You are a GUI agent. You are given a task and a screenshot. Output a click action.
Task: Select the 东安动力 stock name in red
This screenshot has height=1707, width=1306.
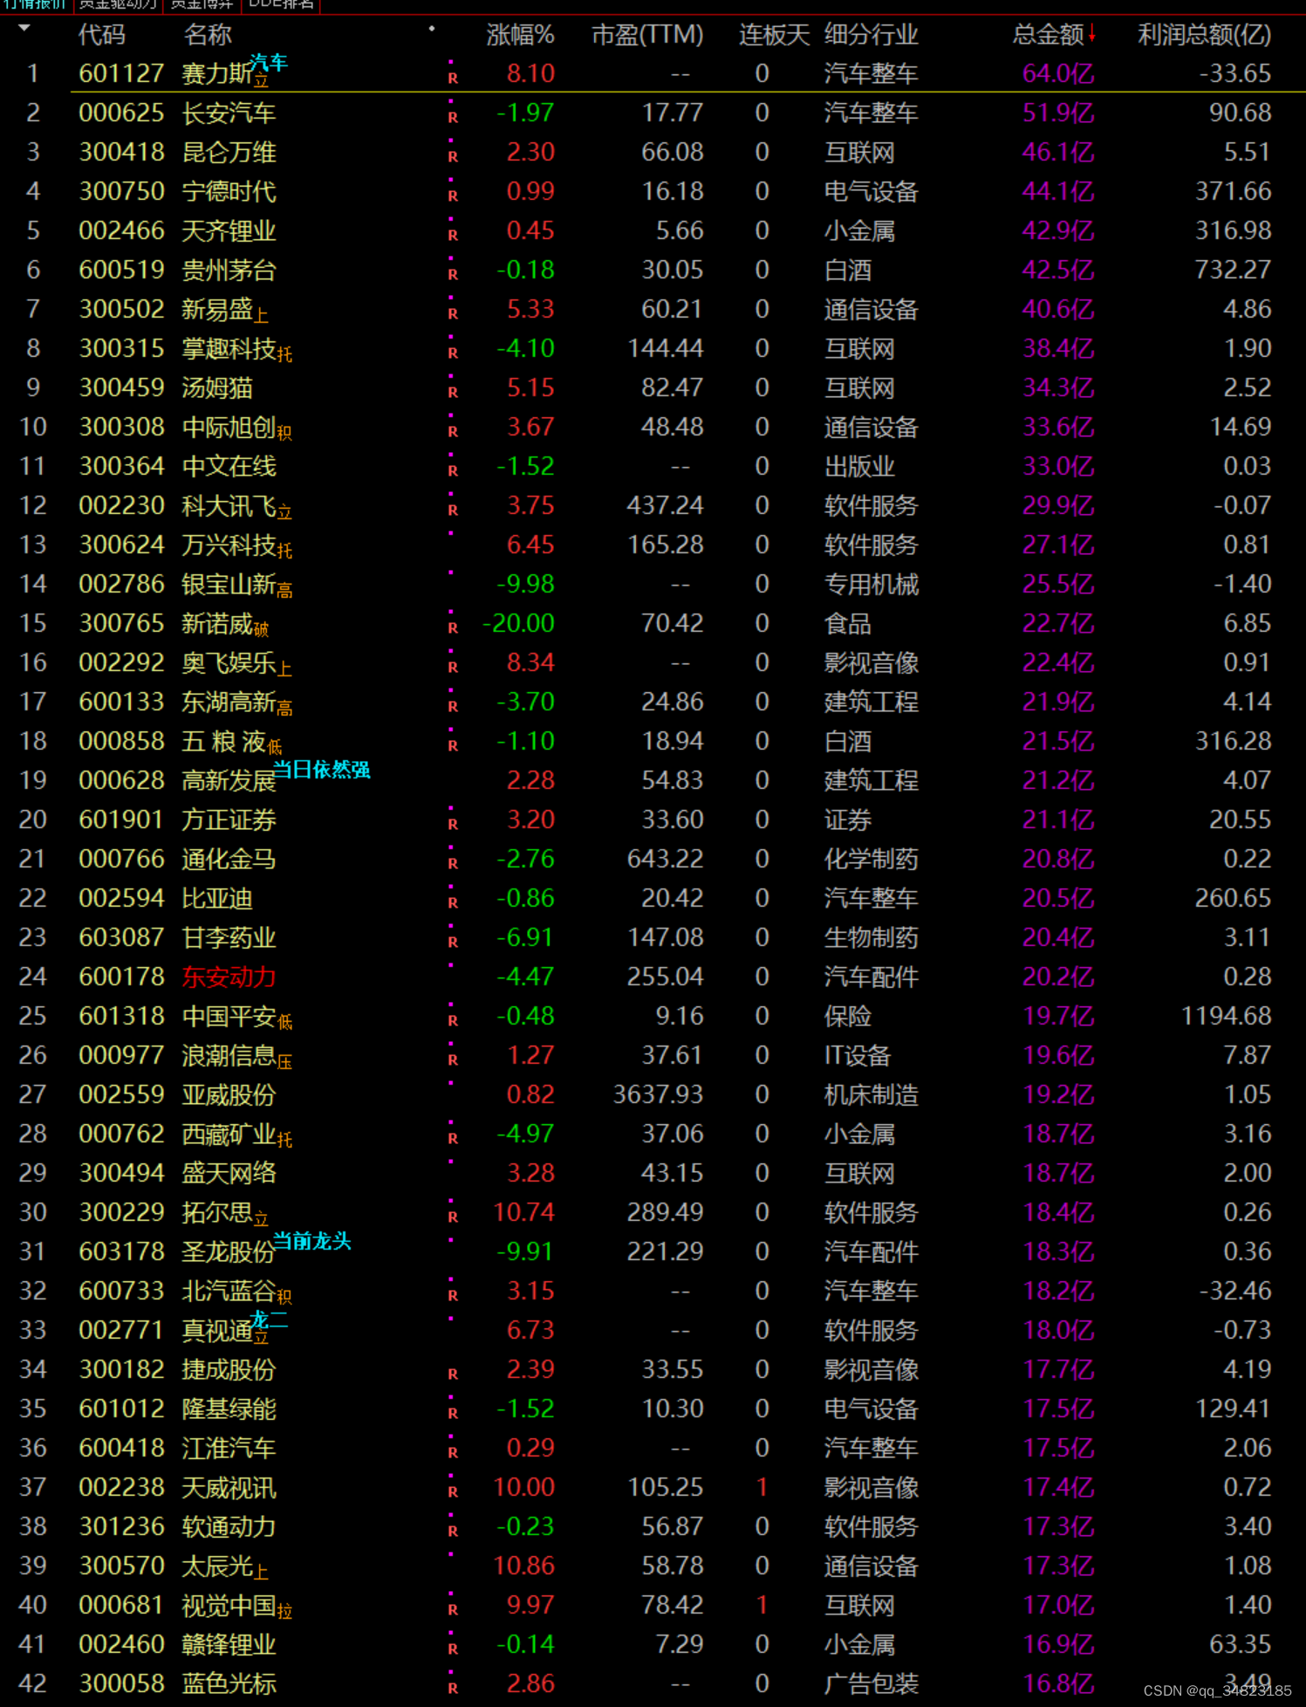point(229,977)
